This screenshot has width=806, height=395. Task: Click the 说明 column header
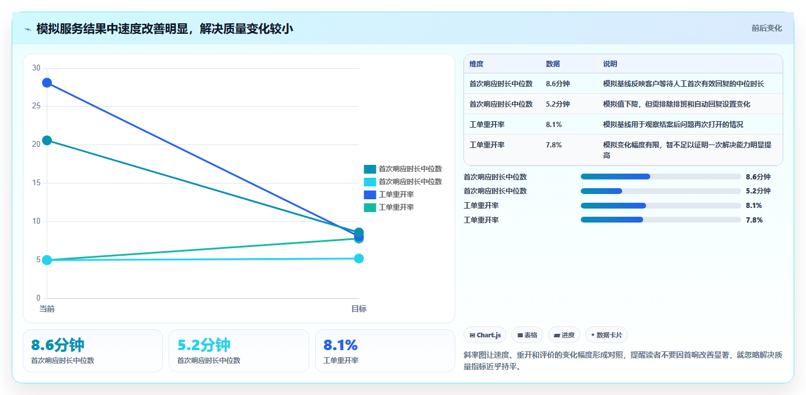610,64
